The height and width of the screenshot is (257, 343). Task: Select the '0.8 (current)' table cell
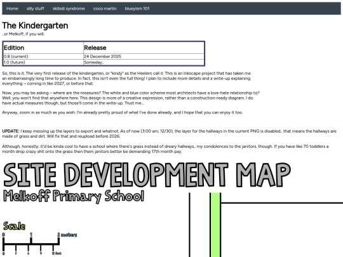tap(43, 56)
